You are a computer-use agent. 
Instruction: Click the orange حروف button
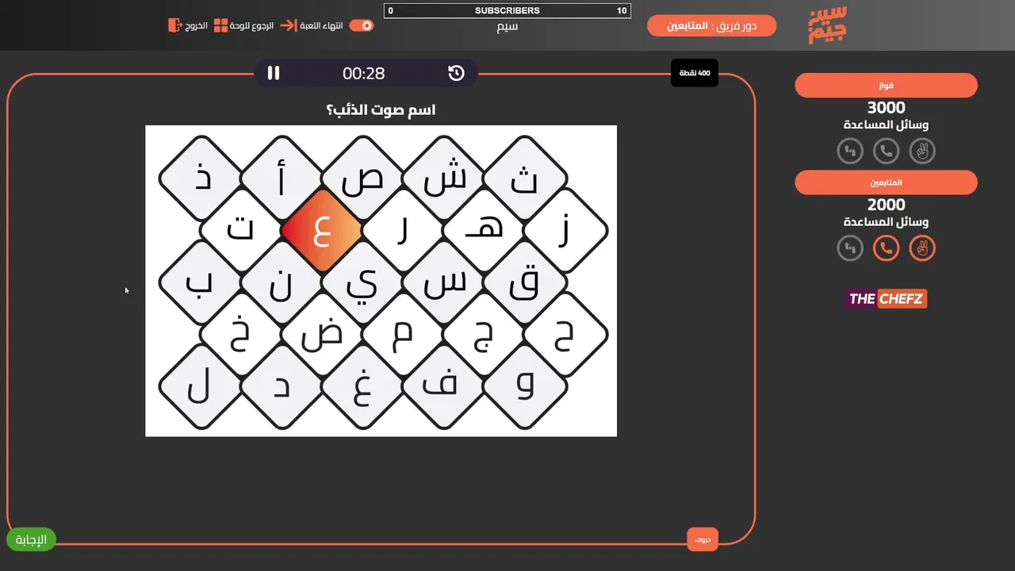pos(703,539)
